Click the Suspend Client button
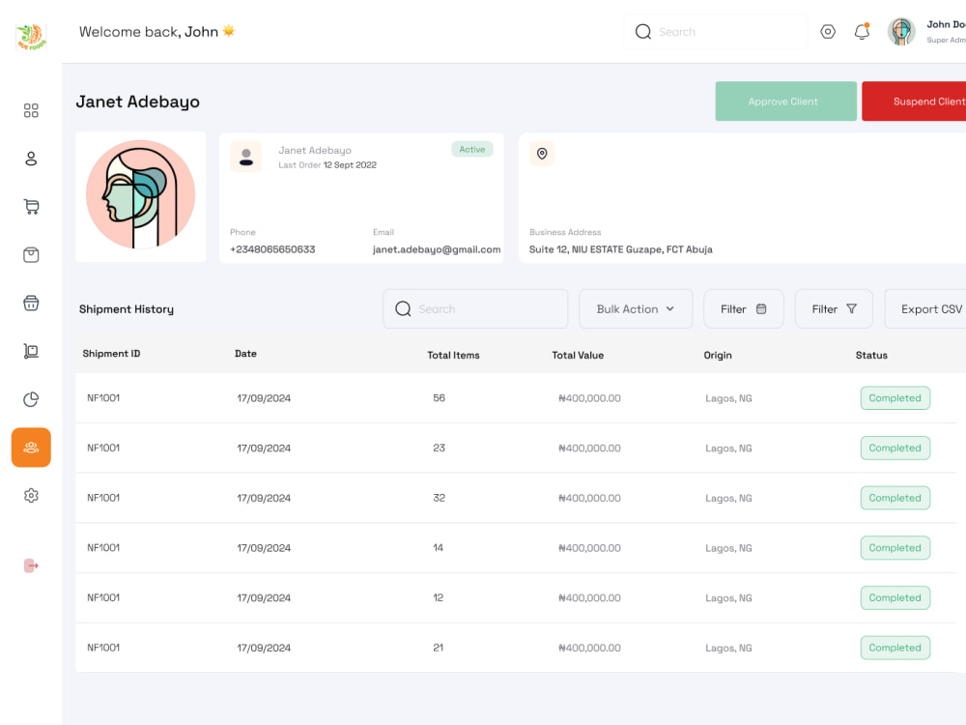 click(x=914, y=101)
